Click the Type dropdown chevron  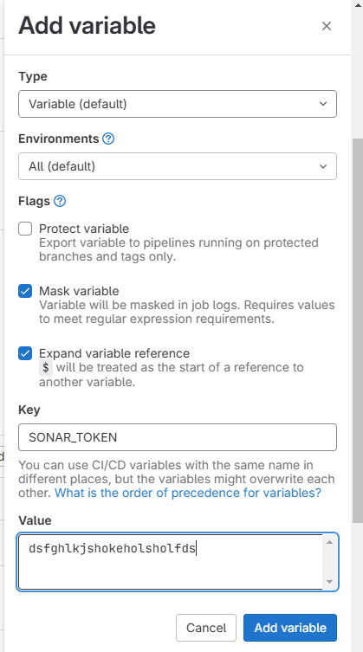(323, 104)
